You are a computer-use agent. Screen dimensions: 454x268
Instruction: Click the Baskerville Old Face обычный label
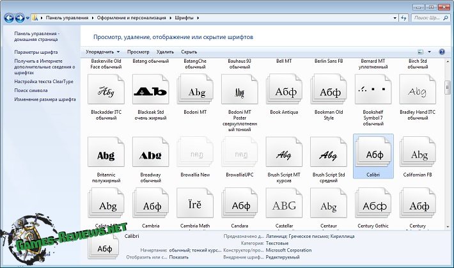(x=106, y=64)
